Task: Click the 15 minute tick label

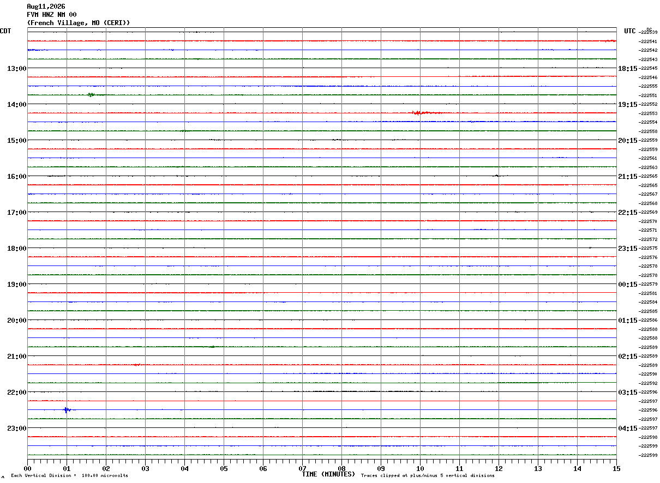Action: point(616,468)
